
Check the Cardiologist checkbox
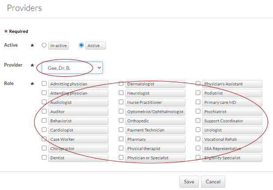click(x=44, y=130)
